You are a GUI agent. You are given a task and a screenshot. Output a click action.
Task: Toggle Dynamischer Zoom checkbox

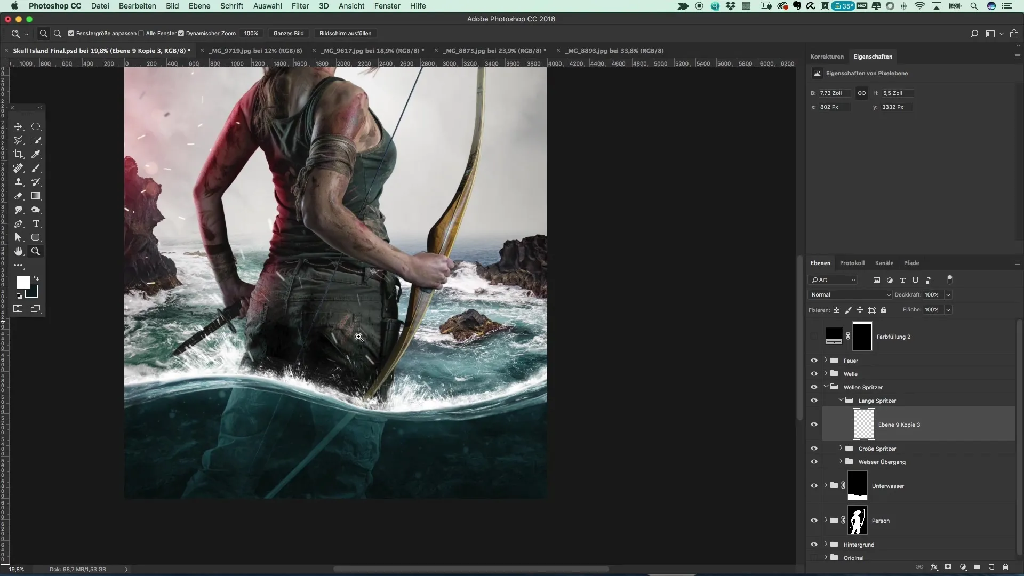tap(181, 33)
